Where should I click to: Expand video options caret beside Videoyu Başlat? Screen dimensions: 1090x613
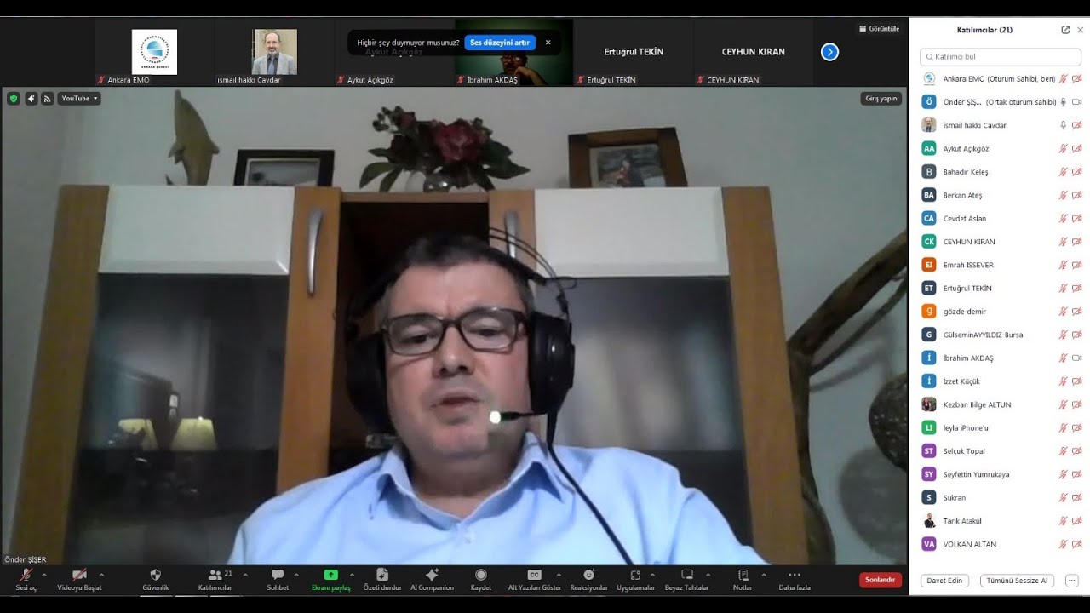(101, 575)
